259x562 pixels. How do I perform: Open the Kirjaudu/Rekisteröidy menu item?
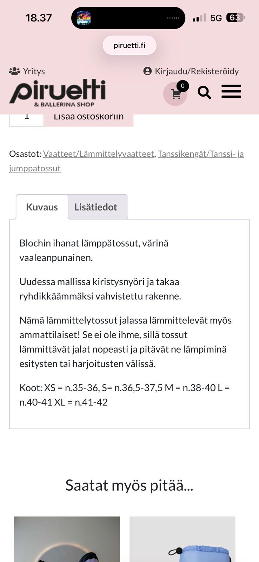click(x=197, y=71)
